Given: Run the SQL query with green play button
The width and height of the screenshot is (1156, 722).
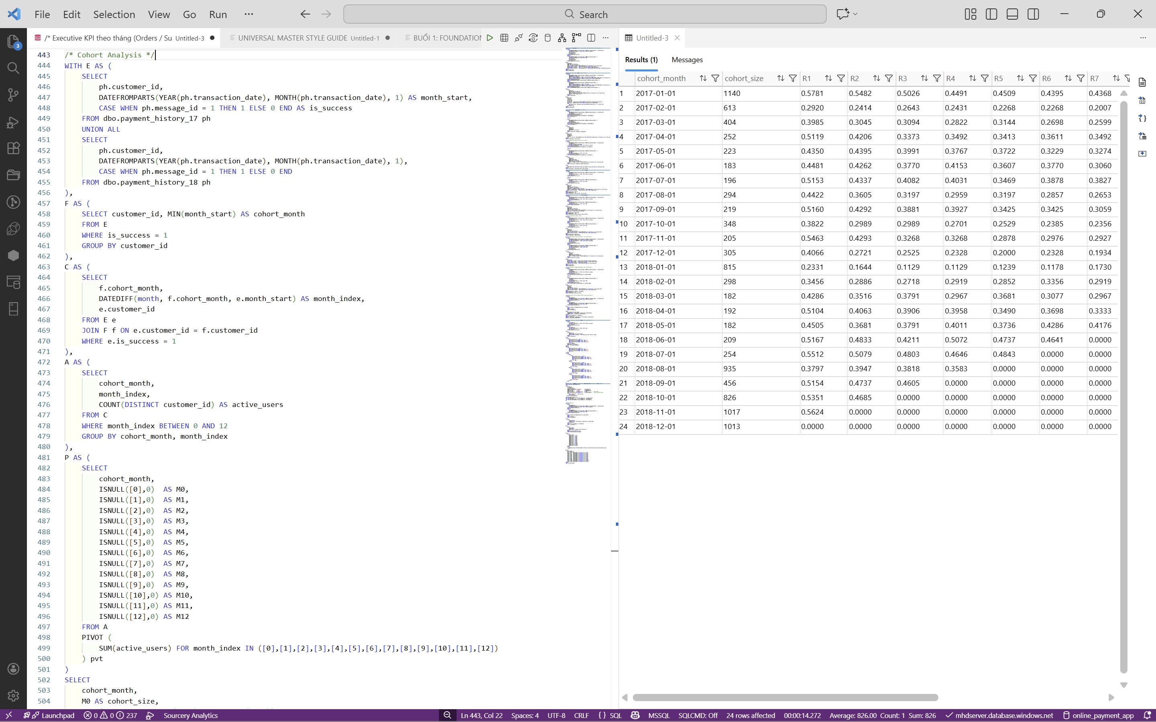Looking at the screenshot, I should point(489,38).
